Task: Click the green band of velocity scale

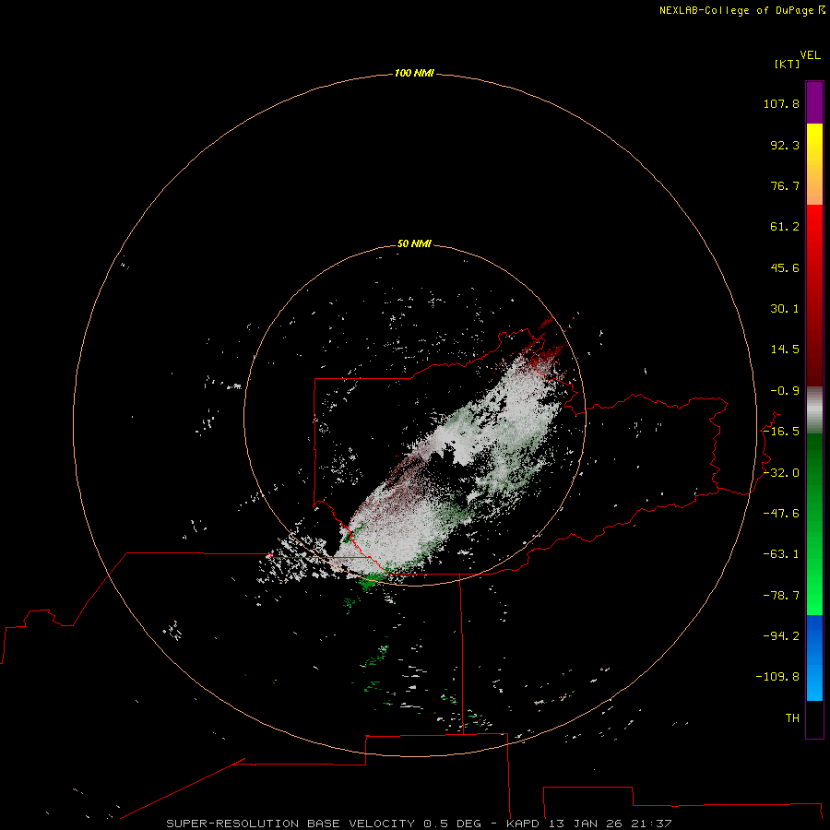Action: pyautogui.click(x=814, y=524)
